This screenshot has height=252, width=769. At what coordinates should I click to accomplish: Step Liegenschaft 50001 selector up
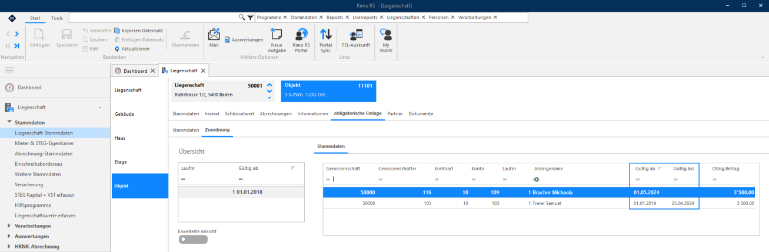pos(269,85)
